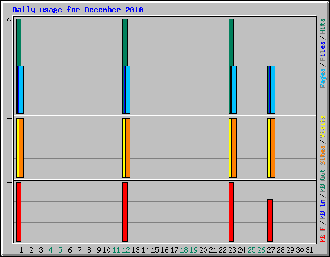This screenshot has width=330, height=257.
Task: Click day label '21' on the x-axis
Action: (213, 250)
